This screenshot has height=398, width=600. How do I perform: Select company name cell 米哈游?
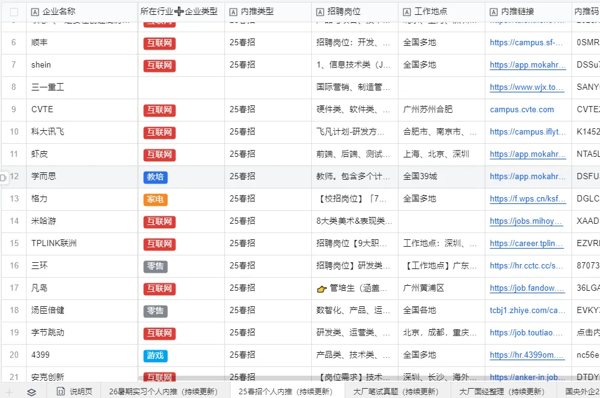(x=82, y=221)
